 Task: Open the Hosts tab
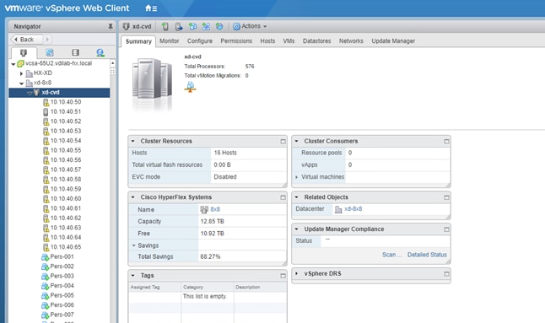click(267, 41)
